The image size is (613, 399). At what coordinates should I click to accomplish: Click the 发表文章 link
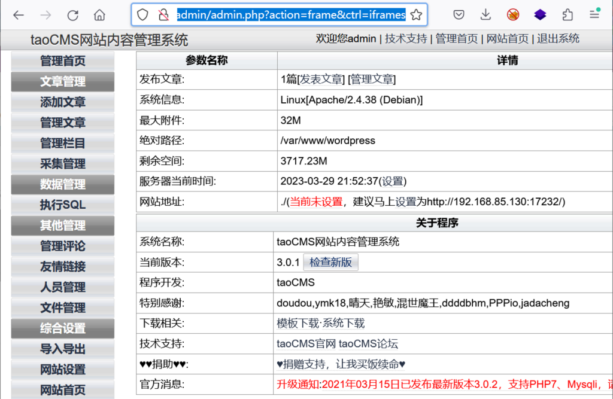tap(321, 80)
